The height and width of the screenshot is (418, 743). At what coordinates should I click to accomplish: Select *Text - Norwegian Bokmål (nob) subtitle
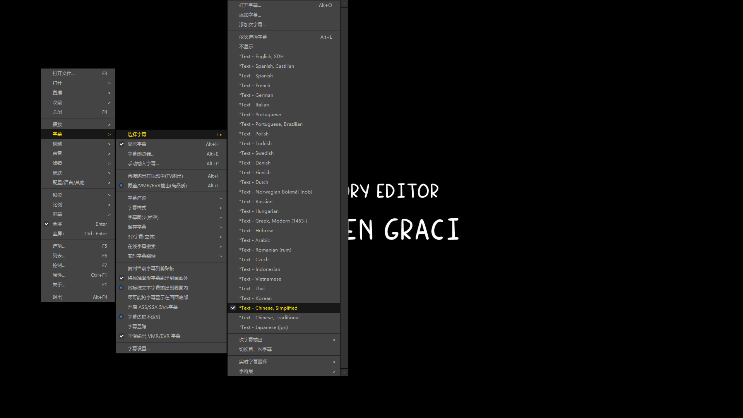click(x=284, y=192)
